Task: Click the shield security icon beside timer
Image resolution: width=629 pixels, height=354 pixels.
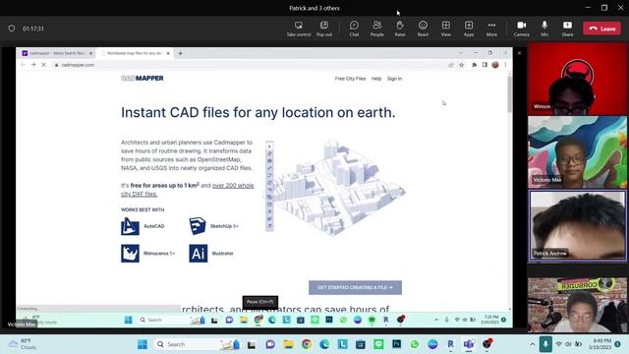Action: point(12,29)
